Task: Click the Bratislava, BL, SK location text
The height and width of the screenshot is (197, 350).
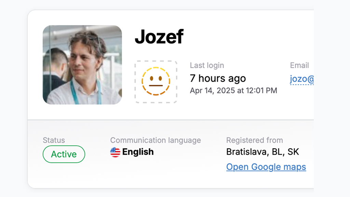Action: 262,152
